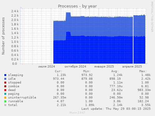The width and height of the screenshot is (155, 116).
Task: Click the blue sleeping legend swatch
Action: pyautogui.click(x=5, y=75)
